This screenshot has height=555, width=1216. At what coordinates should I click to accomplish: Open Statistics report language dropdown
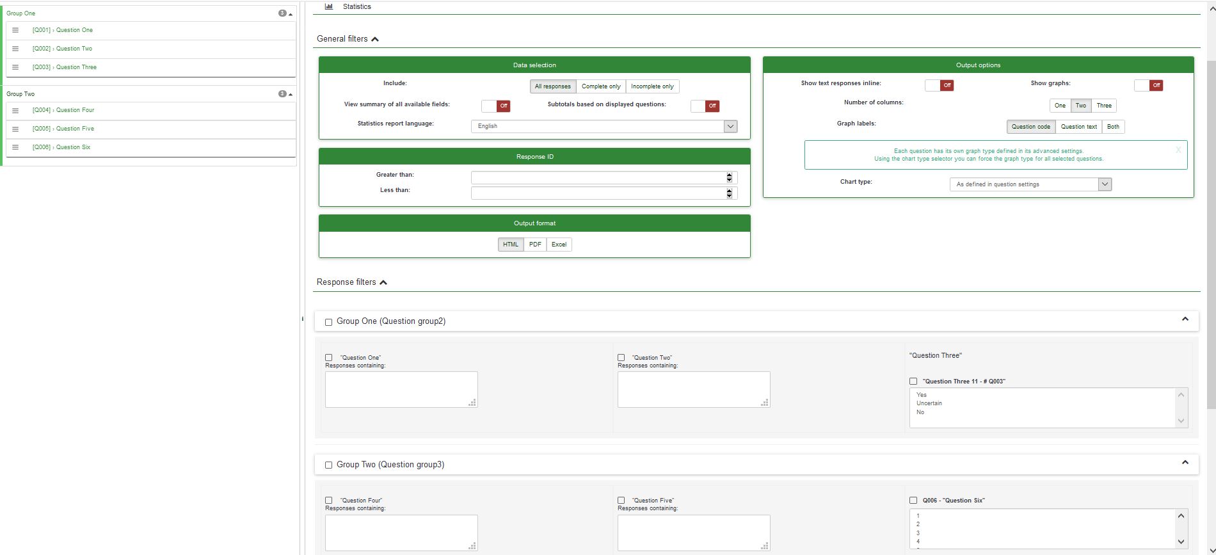tap(604, 127)
